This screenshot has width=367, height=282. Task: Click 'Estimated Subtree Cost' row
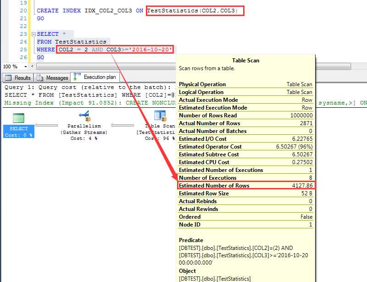(x=246, y=155)
